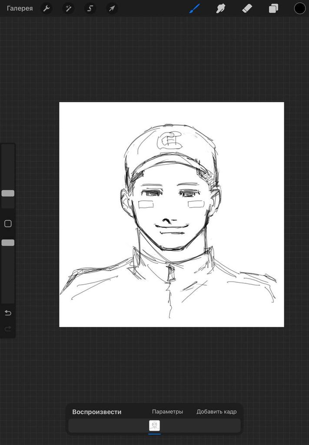Image resolution: width=309 pixels, height=445 pixels.
Task: Tap the square Modify button in sidebar
Action: [x=8, y=224]
